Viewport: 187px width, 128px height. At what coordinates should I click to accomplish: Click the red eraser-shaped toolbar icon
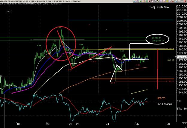[173, 1]
